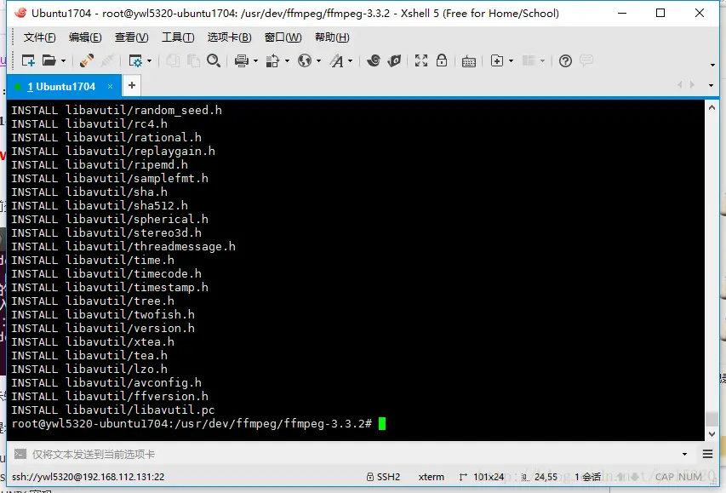Click the virtual keyboard toolbar icon
Viewport: 726px width, 493px height.
[x=469, y=61]
